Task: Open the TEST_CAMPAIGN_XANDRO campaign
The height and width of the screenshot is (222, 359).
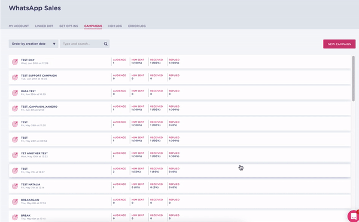Action: point(180,108)
